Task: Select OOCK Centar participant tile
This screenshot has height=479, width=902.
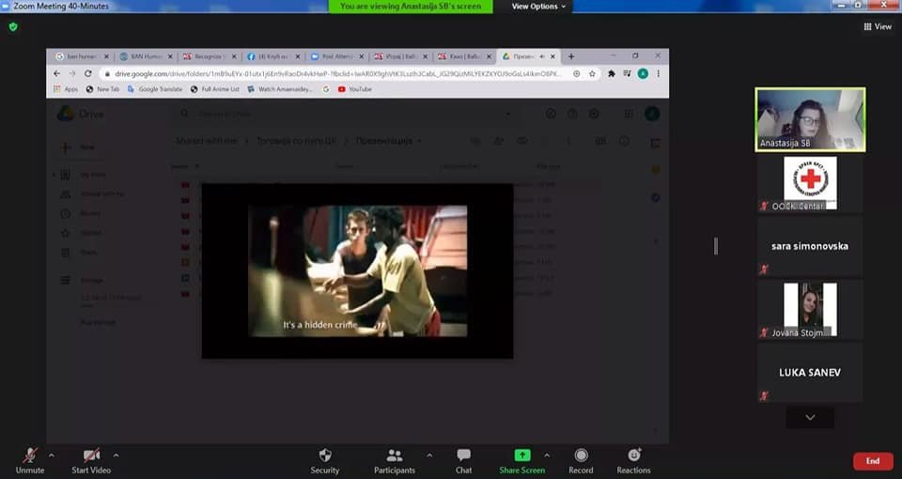Action: (810, 183)
